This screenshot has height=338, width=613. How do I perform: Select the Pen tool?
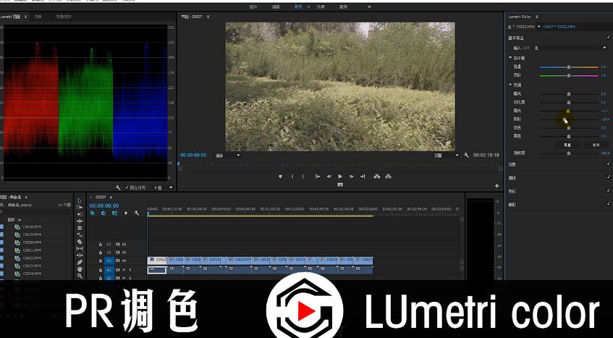point(80,262)
